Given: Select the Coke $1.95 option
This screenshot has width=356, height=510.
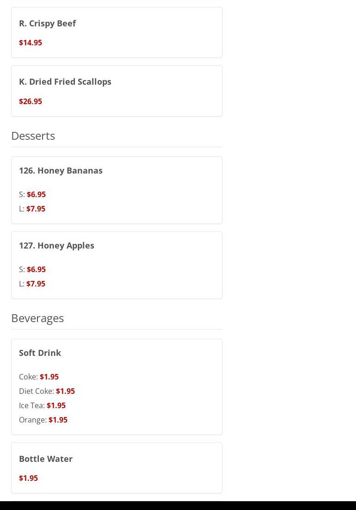Looking at the screenshot, I should coord(49,377).
